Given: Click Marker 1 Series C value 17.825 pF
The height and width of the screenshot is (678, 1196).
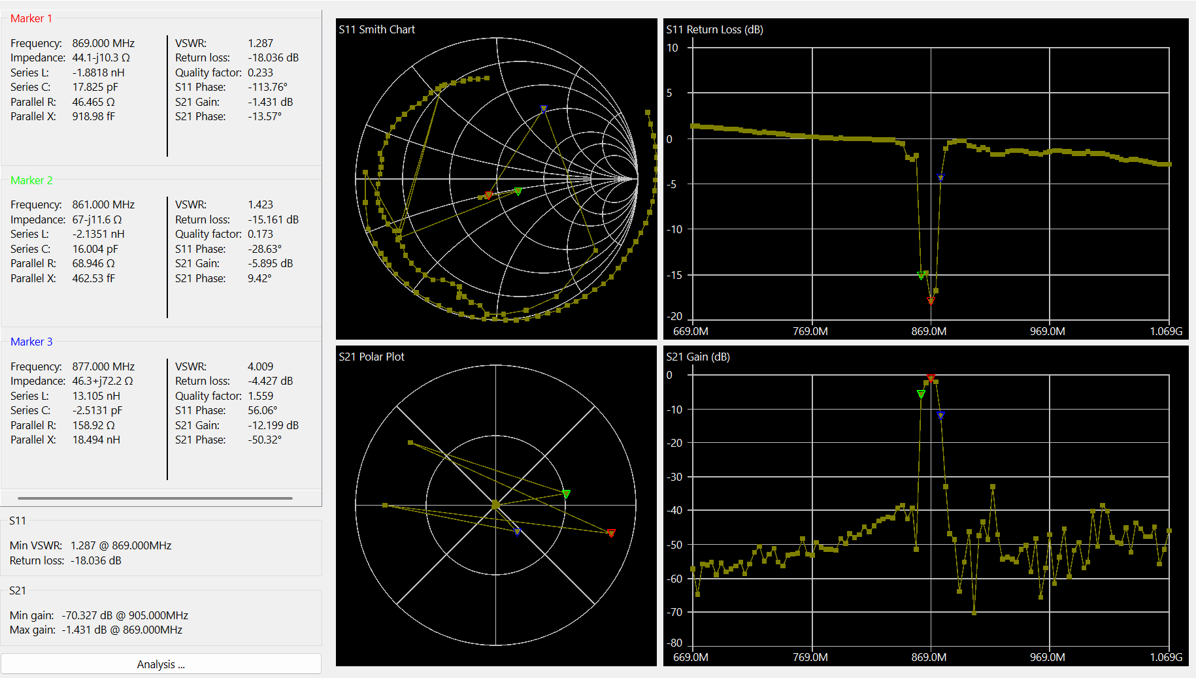Looking at the screenshot, I should pos(95,87).
